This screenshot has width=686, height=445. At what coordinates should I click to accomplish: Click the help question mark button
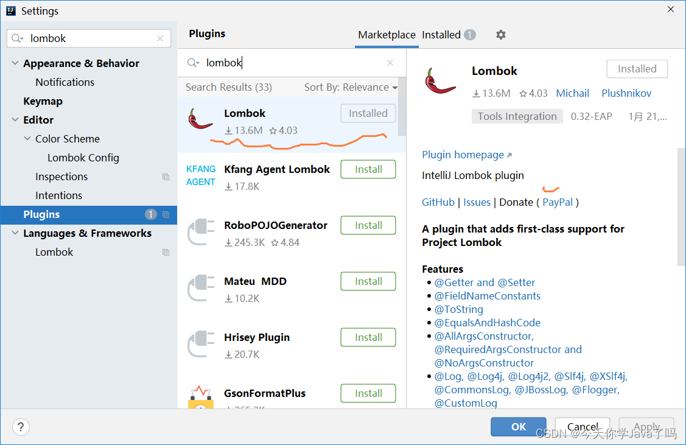(21, 427)
